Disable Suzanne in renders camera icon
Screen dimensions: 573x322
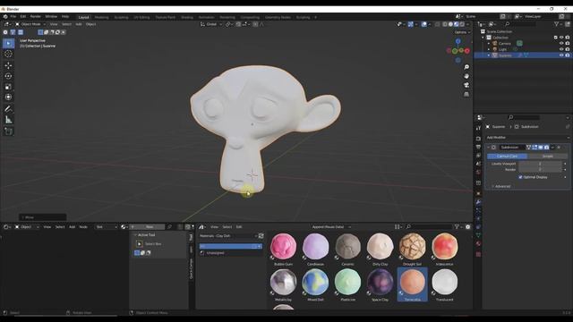tap(568, 55)
